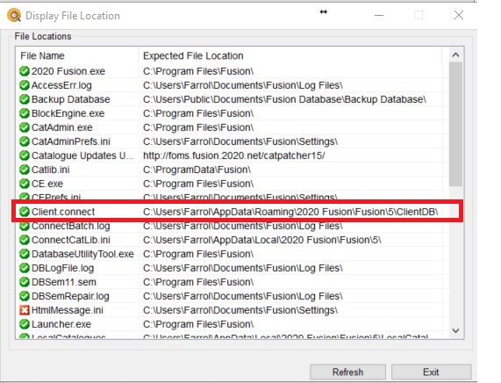Image resolution: width=501 pixels, height=383 pixels.
Task: Click scrollbar down arrow in file list
Action: pyautogui.click(x=455, y=330)
